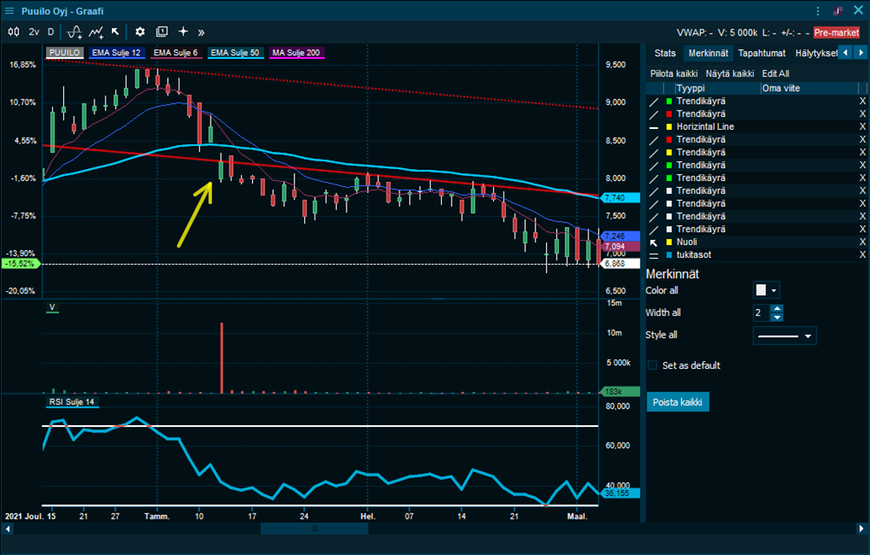Open the Style all line style dropdown

click(x=784, y=336)
